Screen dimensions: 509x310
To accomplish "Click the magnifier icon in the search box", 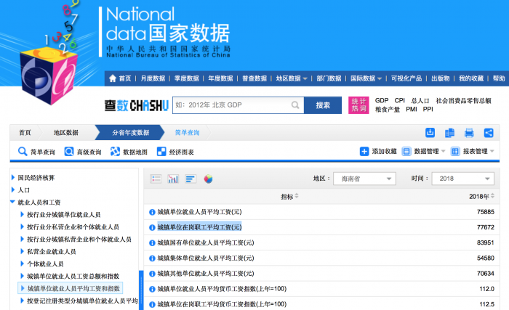I will pyautogui.click(x=294, y=105).
